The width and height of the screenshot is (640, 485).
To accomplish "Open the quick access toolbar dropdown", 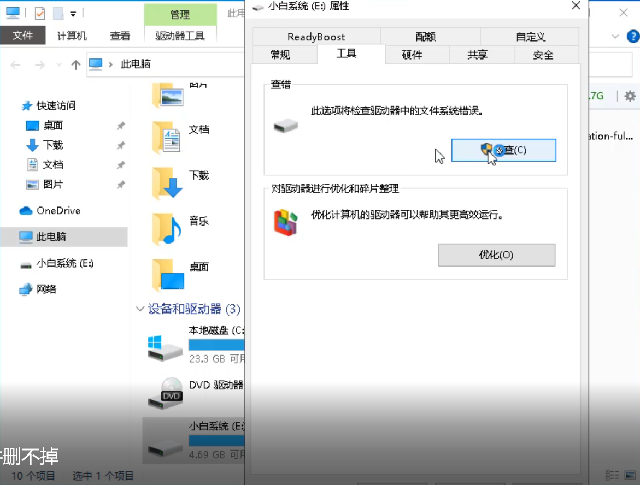I will [73, 14].
